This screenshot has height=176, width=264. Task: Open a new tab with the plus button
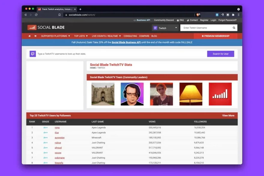point(80,9)
